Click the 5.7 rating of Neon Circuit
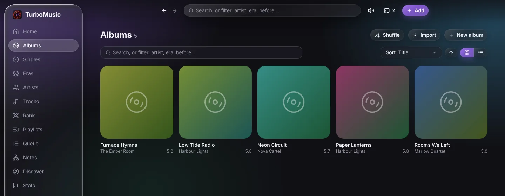 coord(327,151)
